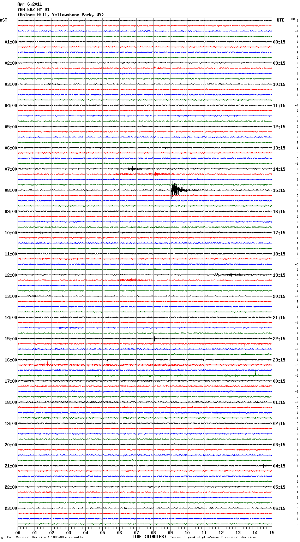Click the 03:00 MST time label
Image resolution: width=300 pixels, height=542 pixels.
[11, 84]
